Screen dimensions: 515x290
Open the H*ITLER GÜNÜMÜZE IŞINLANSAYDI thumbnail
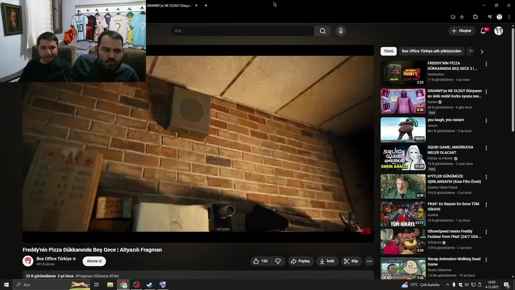click(403, 186)
